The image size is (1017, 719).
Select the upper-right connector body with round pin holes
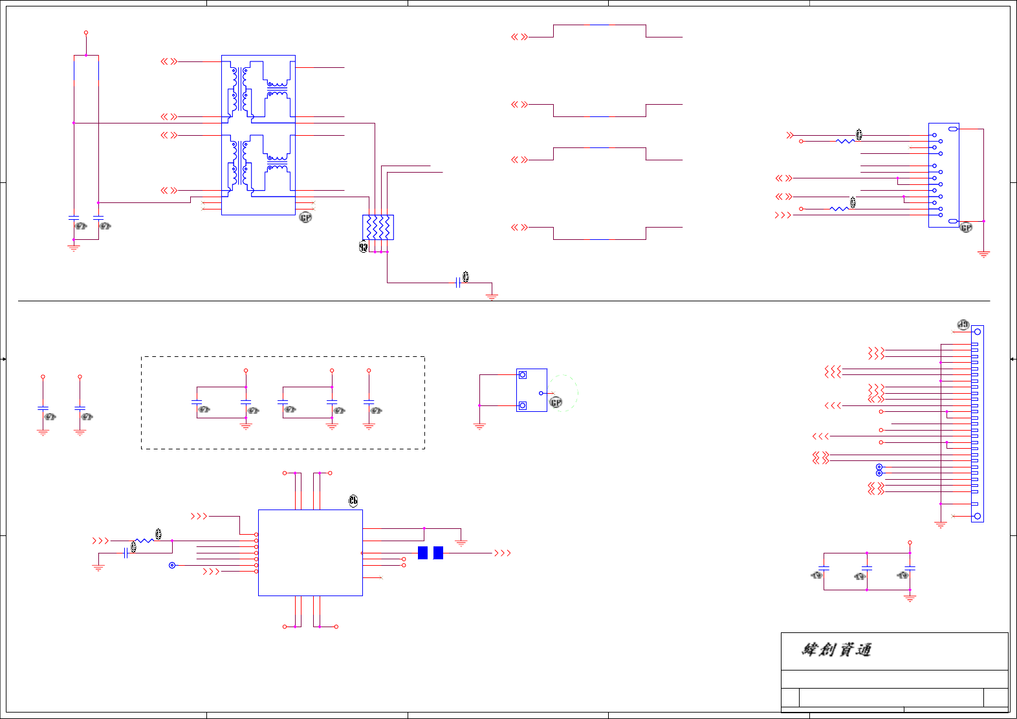pos(944,175)
